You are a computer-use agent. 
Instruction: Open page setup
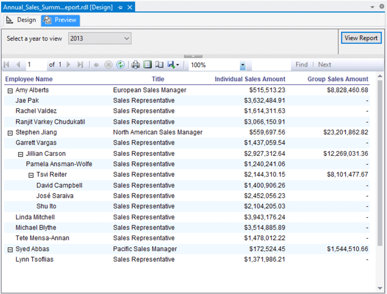coord(159,64)
